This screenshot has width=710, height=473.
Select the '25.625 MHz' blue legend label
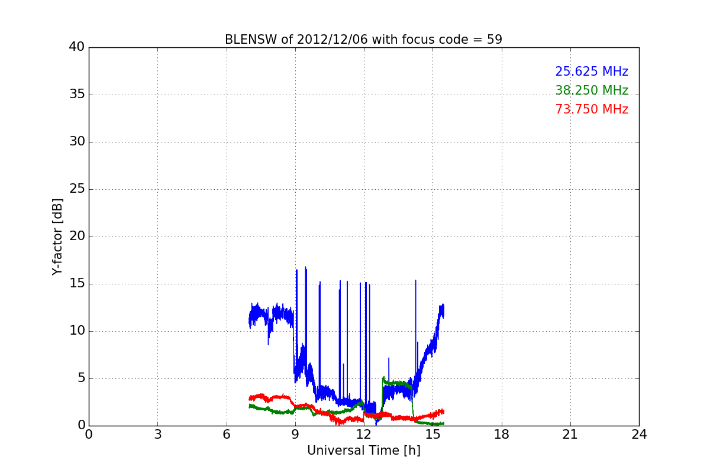pyautogui.click(x=592, y=72)
